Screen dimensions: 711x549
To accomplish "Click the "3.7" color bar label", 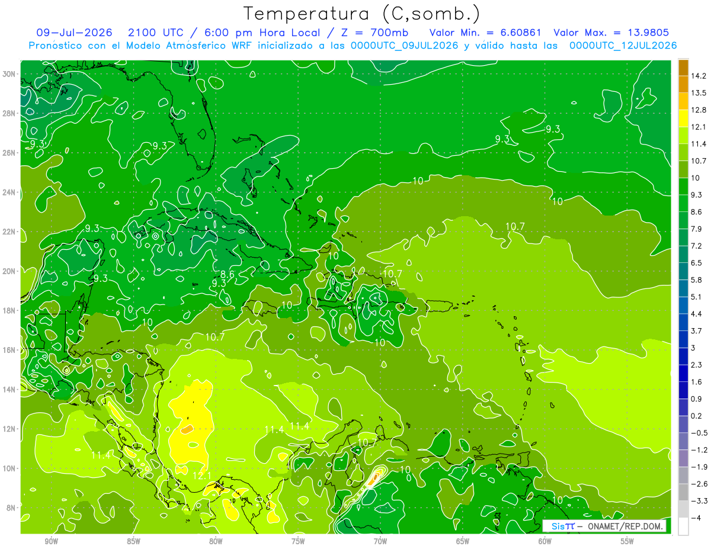I will [696, 331].
